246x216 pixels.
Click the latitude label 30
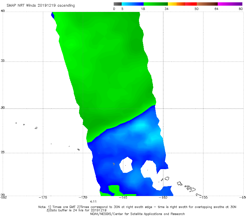[x=3, y=108]
